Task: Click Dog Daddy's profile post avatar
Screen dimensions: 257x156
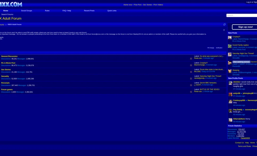Action: point(230,111)
